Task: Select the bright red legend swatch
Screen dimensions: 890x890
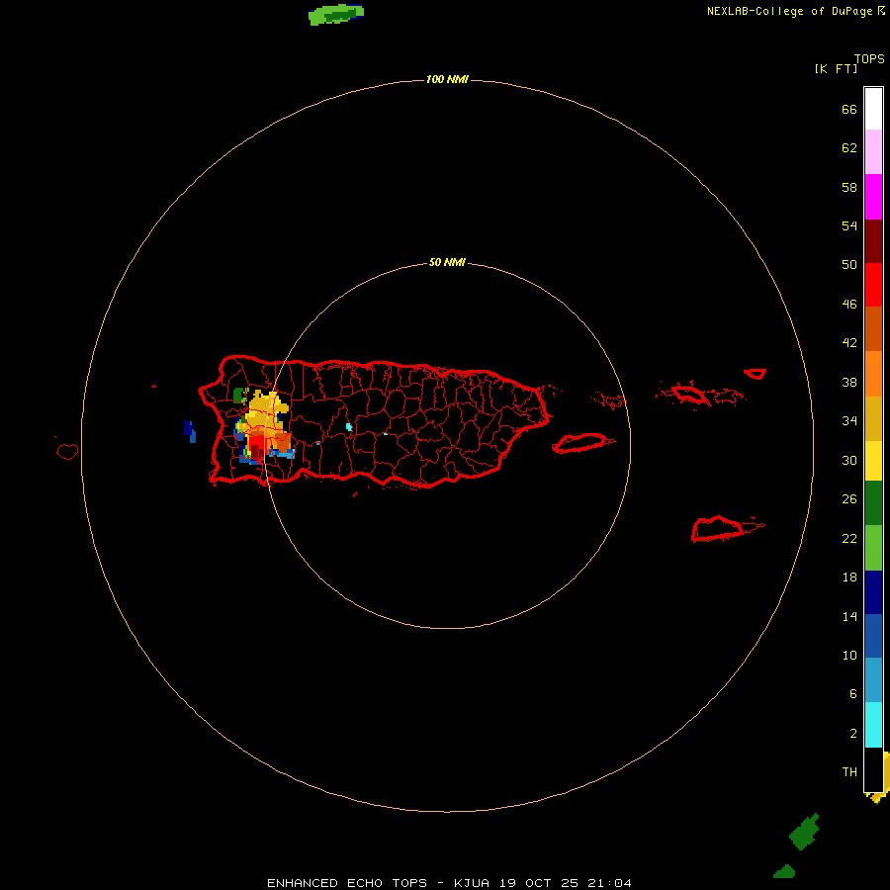Action: pos(873,285)
